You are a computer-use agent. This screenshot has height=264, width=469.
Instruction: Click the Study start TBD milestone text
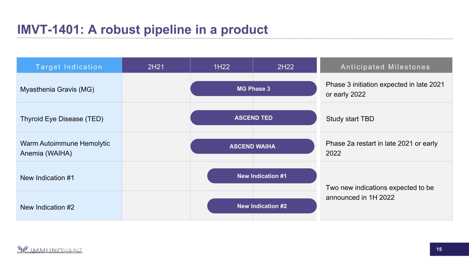(350, 119)
